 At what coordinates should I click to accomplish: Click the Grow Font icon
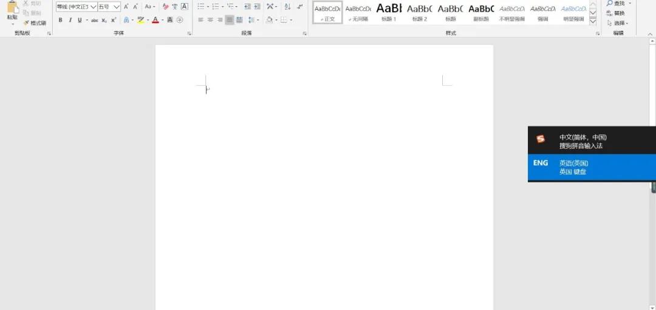pyautogui.click(x=126, y=7)
